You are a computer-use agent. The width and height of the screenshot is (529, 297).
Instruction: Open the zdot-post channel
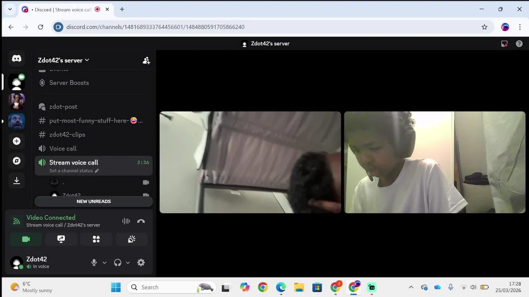click(94, 106)
